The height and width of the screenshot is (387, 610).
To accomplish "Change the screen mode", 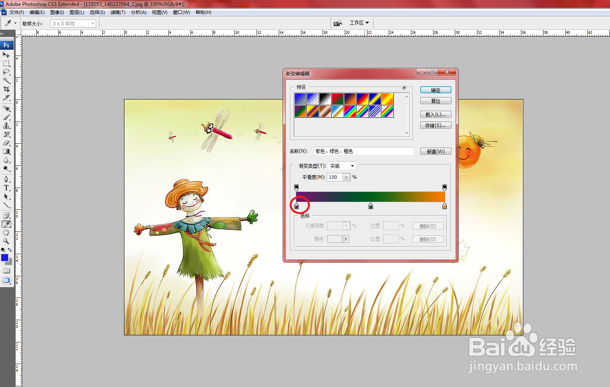I will (x=6, y=280).
